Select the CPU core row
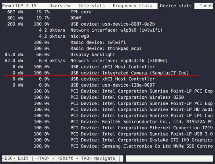Viewport: 215px width, 164px height. (x=81, y=12)
